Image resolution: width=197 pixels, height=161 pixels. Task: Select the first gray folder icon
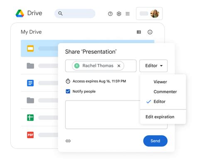tap(30, 66)
